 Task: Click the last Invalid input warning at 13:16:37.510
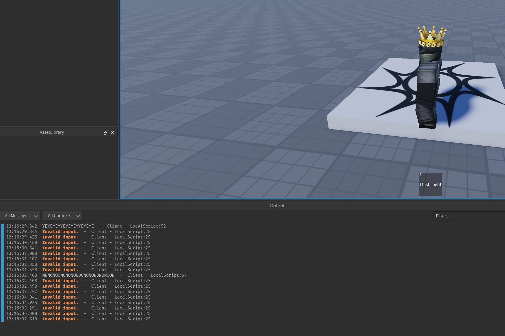60,319
